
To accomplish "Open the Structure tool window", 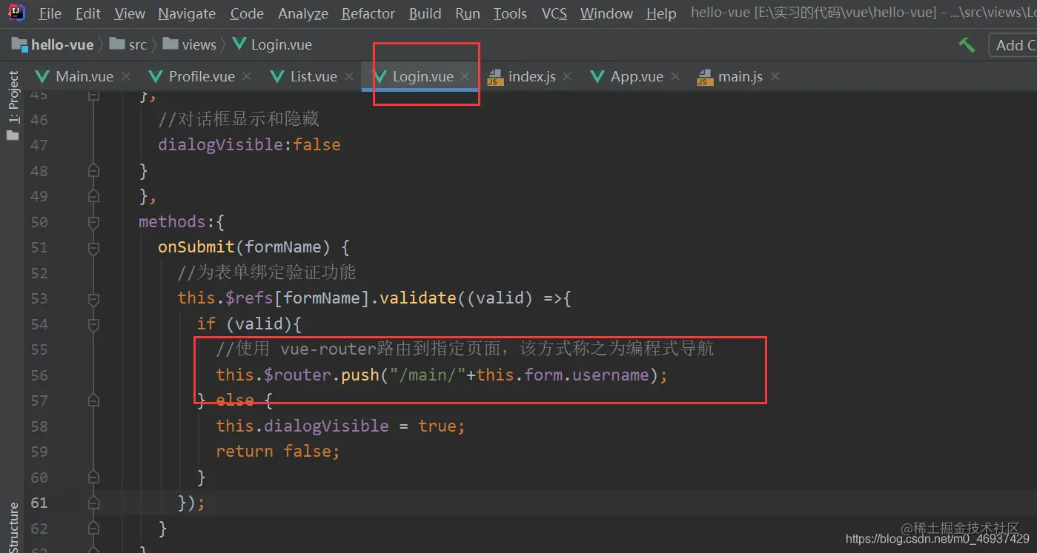I will 13,527.
